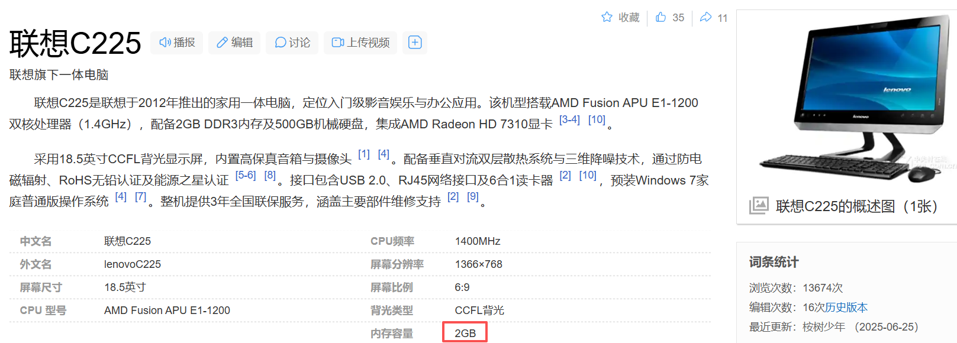Screen dimensions: 957x343
Task: Like the entry via thumbs-up icon
Action: [x=660, y=17]
